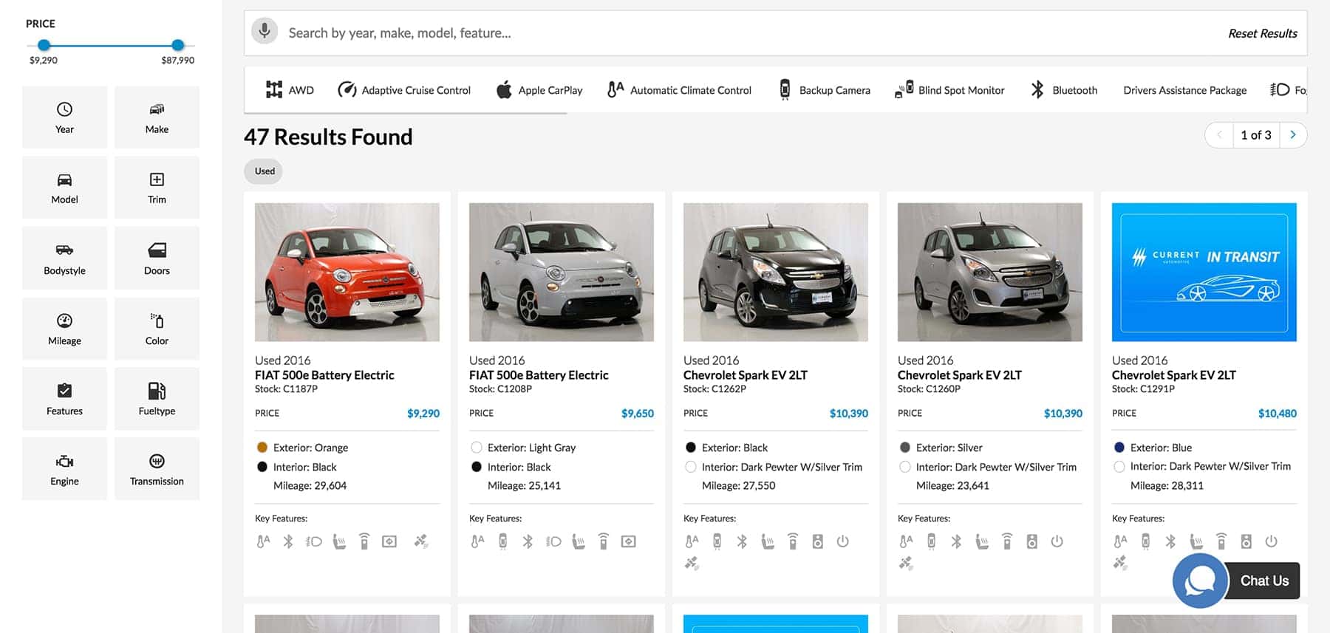Open the Doors filter tile
This screenshot has width=1330, height=633.
[157, 259]
